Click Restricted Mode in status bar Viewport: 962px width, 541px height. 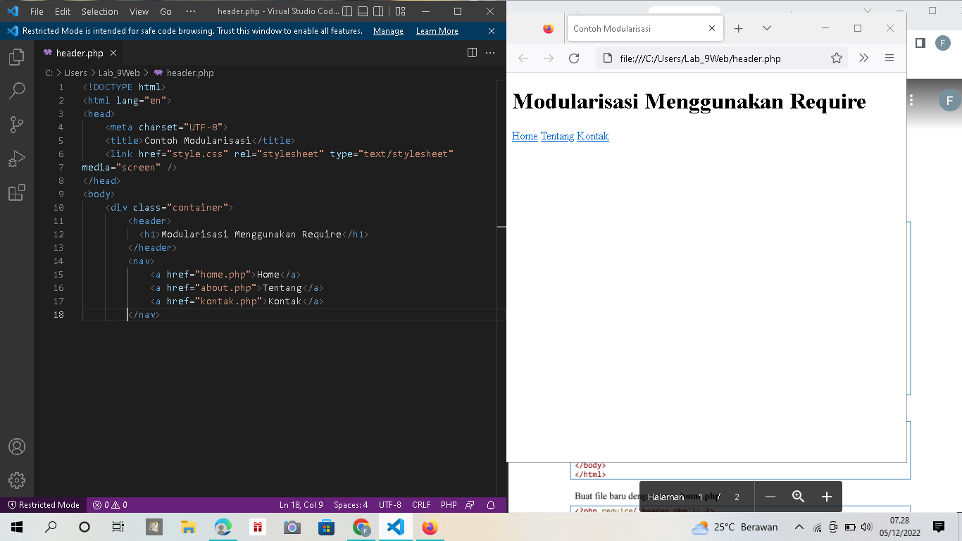point(43,505)
